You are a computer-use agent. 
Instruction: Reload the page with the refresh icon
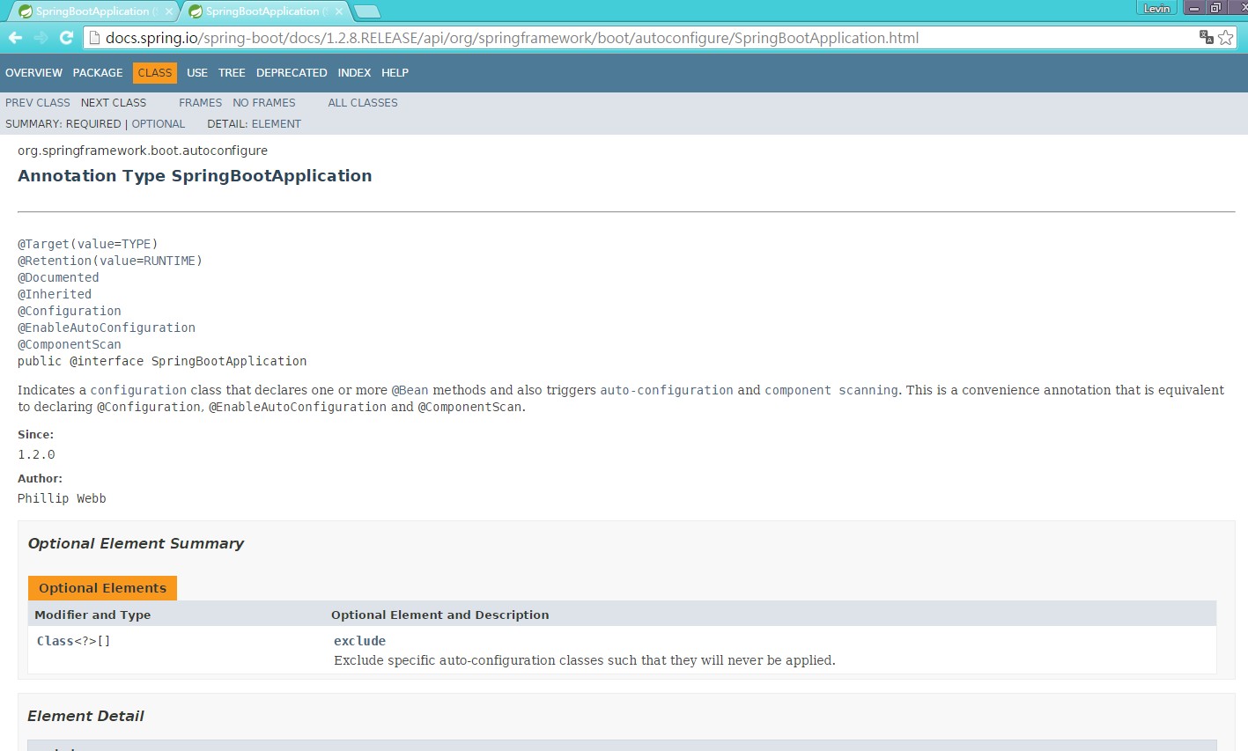pos(65,38)
